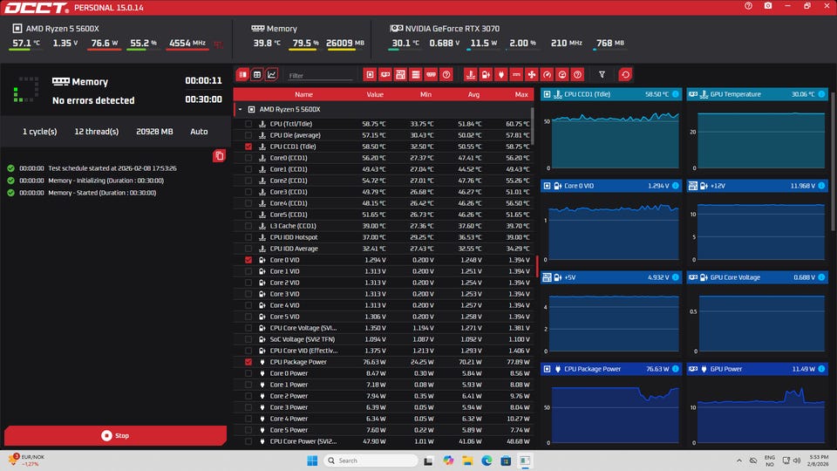Open the Windows Start menu
The image size is (837, 471).
(x=312, y=461)
